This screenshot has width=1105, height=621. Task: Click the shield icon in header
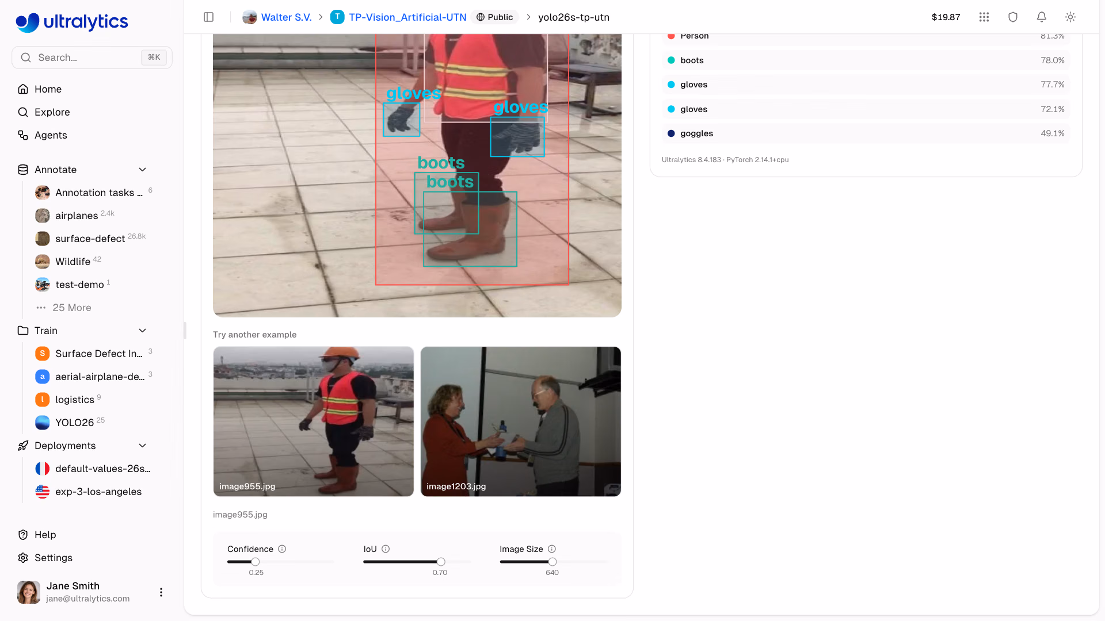(1013, 17)
